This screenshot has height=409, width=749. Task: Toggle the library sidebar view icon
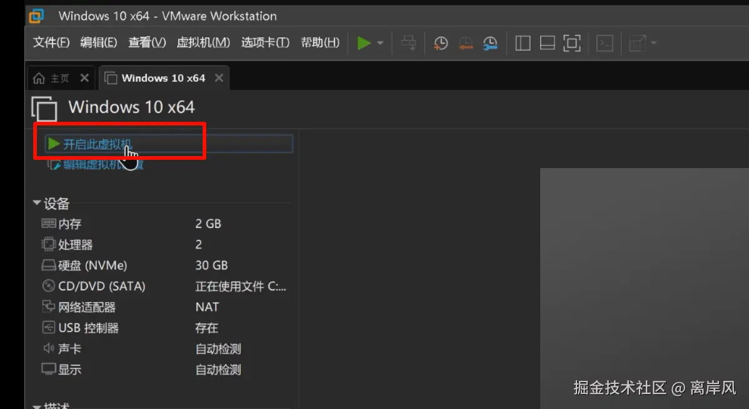tap(523, 44)
